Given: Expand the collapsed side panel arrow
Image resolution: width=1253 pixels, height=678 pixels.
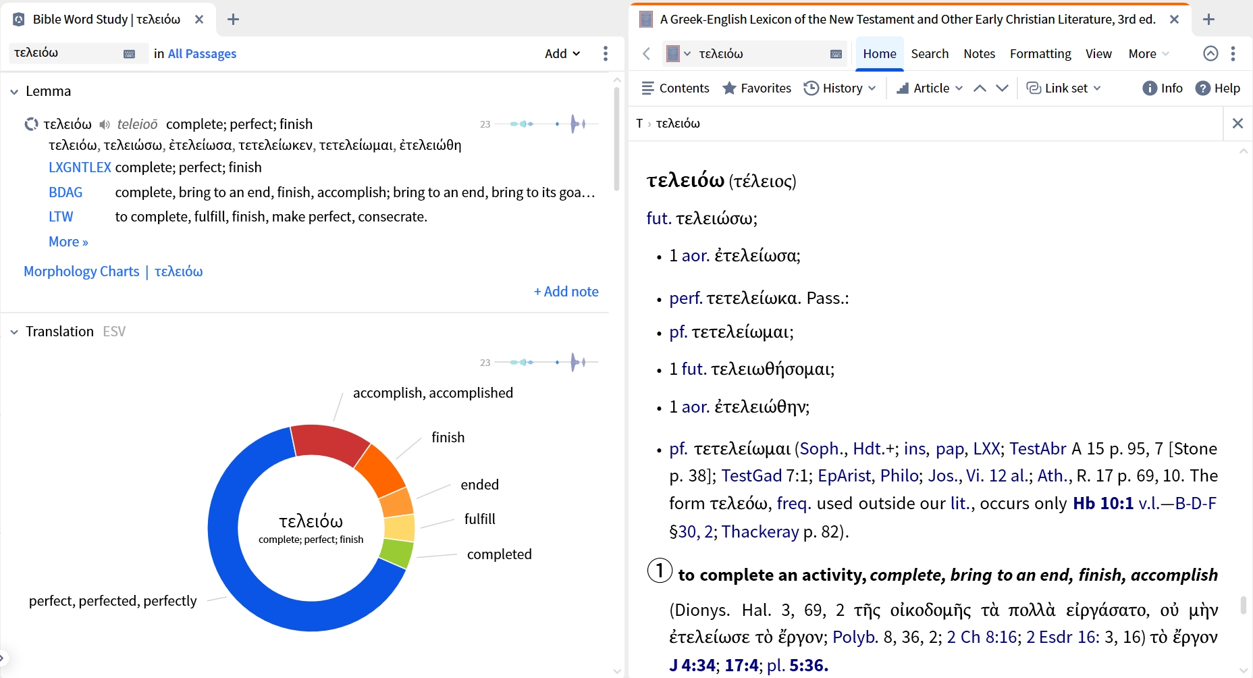Looking at the screenshot, I should (3, 657).
